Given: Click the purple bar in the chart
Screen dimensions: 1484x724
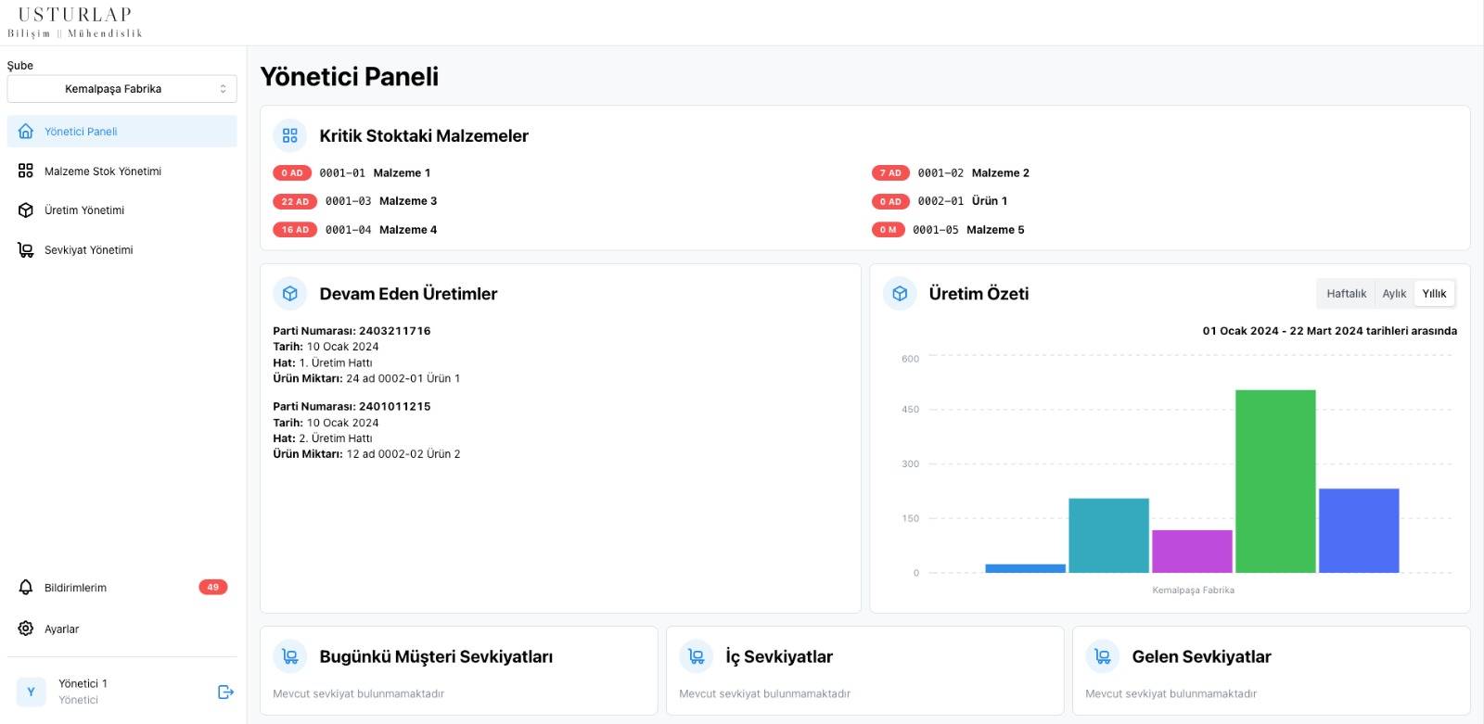Looking at the screenshot, I should tap(1192, 552).
